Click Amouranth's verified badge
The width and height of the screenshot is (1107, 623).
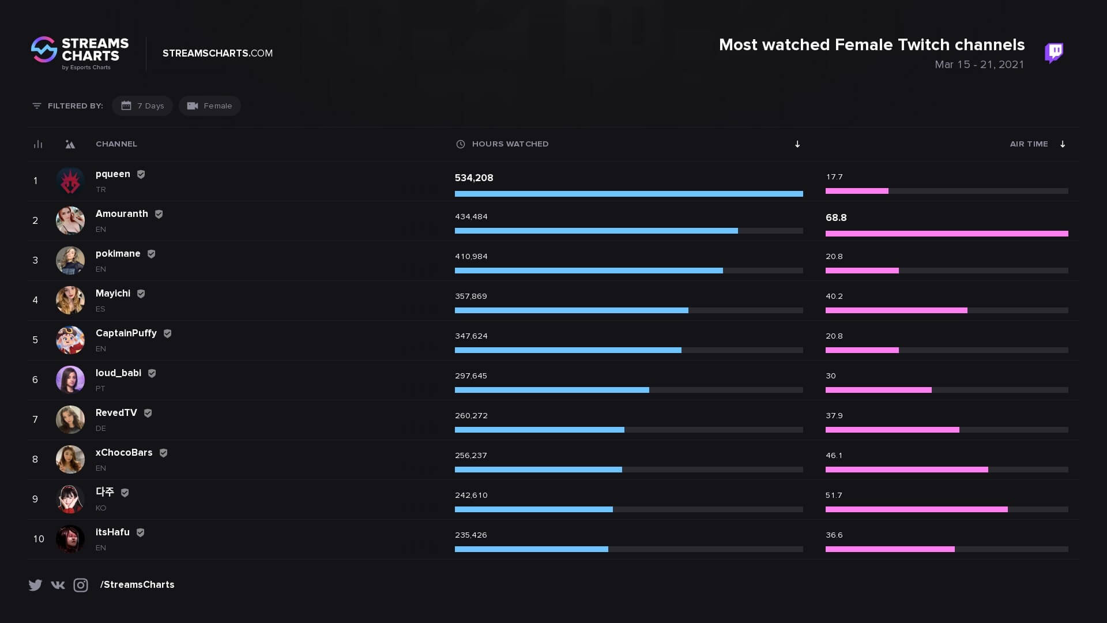159,214
